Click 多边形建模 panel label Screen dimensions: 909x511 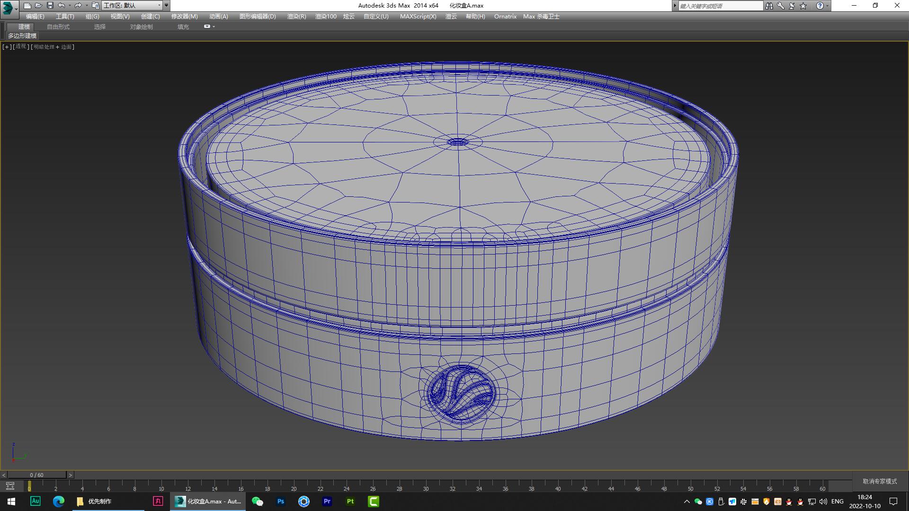pos(22,36)
